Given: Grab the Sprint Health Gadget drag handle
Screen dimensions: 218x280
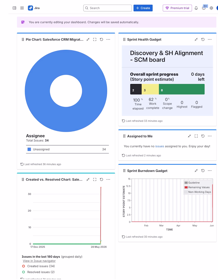Looking at the screenshot, I should pos(124,39).
